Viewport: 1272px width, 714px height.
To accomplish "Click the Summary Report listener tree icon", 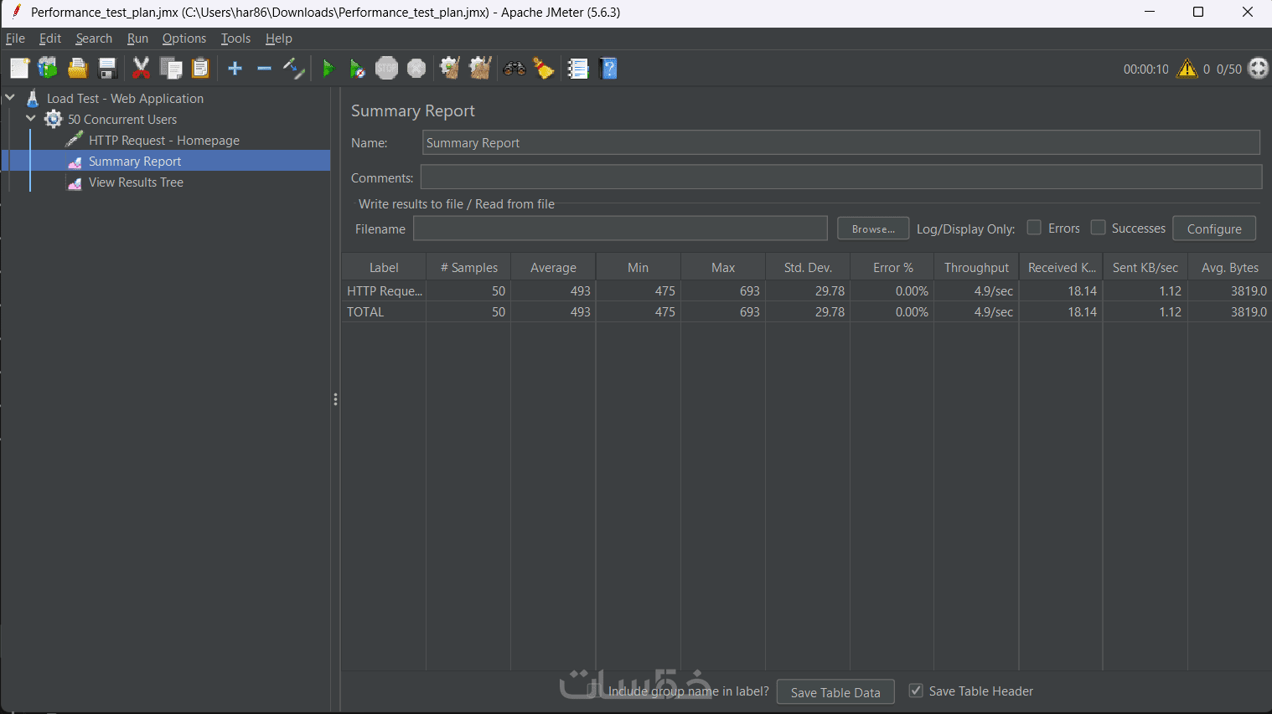I will 75,162.
